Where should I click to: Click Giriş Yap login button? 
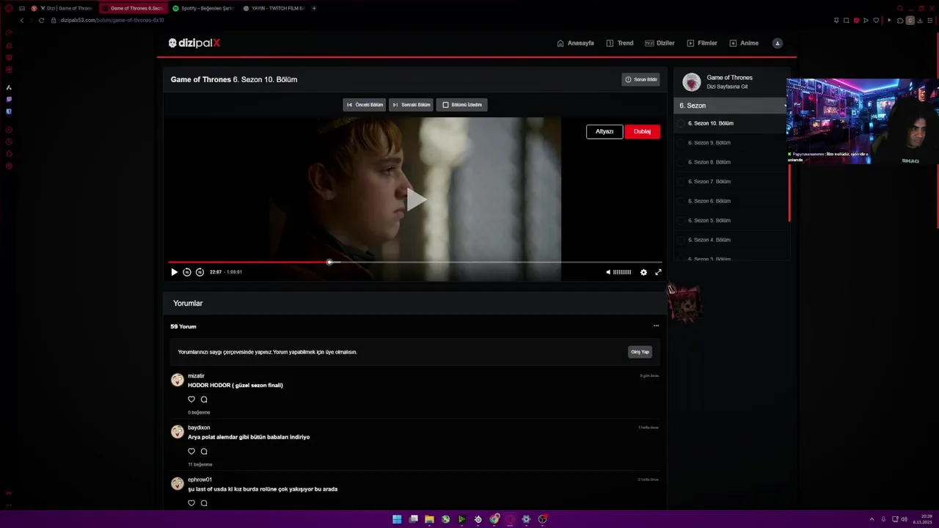point(640,352)
